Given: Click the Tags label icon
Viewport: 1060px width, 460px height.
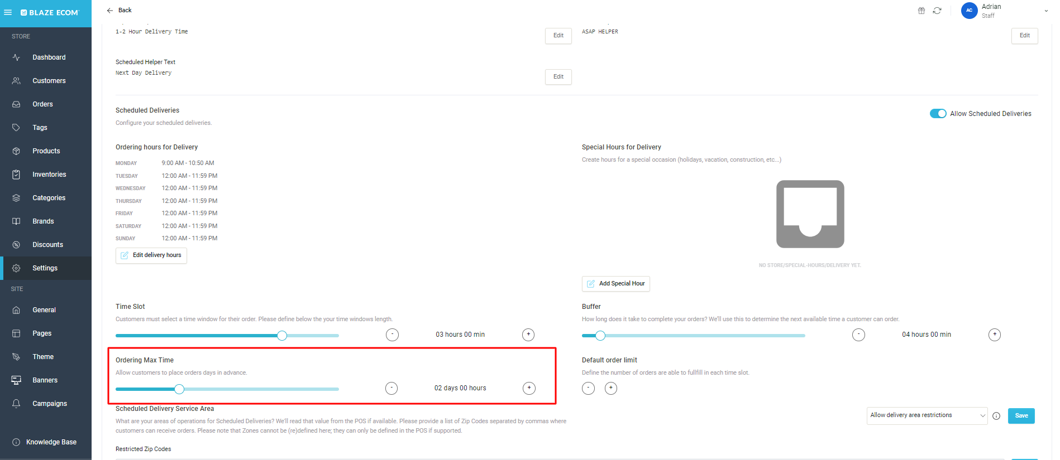Looking at the screenshot, I should pos(16,128).
